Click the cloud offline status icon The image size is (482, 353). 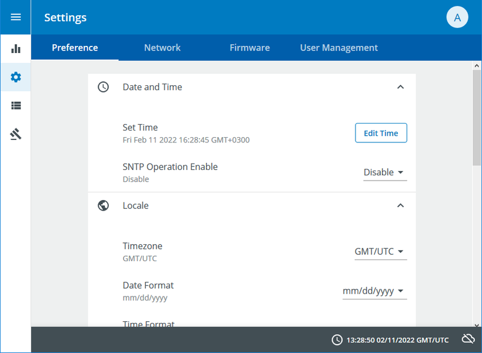pyautogui.click(x=468, y=339)
